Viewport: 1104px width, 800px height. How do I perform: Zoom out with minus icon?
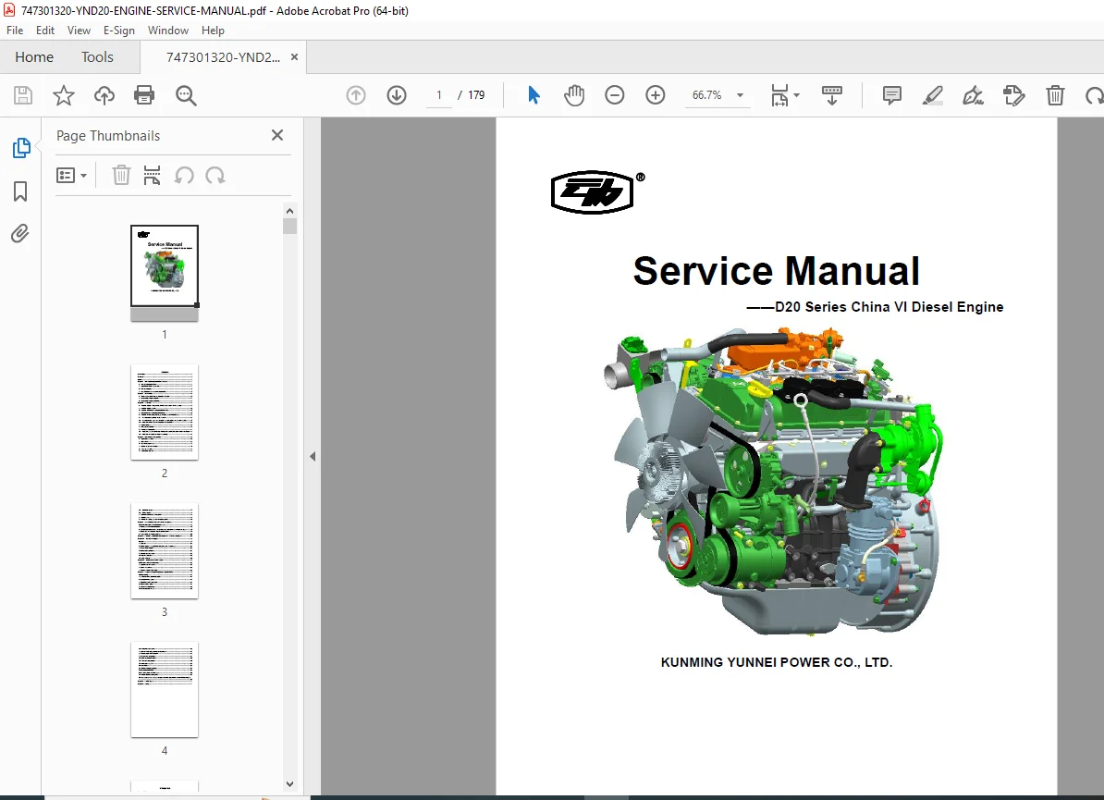pyautogui.click(x=615, y=95)
